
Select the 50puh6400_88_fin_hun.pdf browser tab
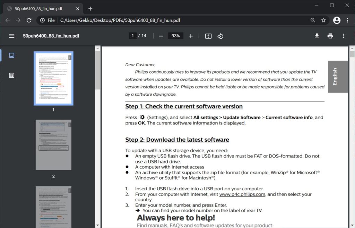tap(43, 9)
